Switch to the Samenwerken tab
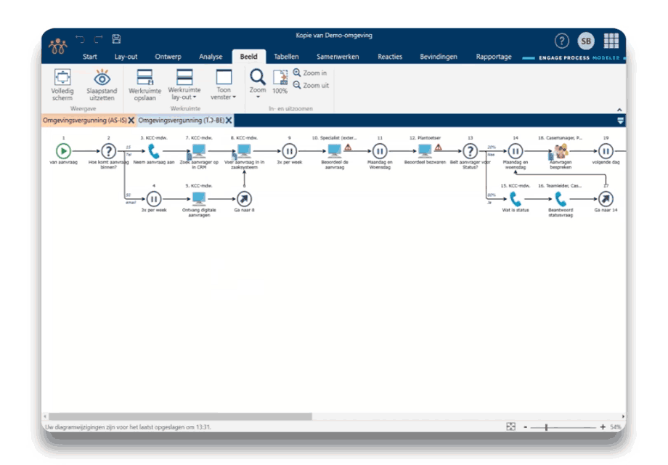The image size is (668, 465). (x=337, y=57)
